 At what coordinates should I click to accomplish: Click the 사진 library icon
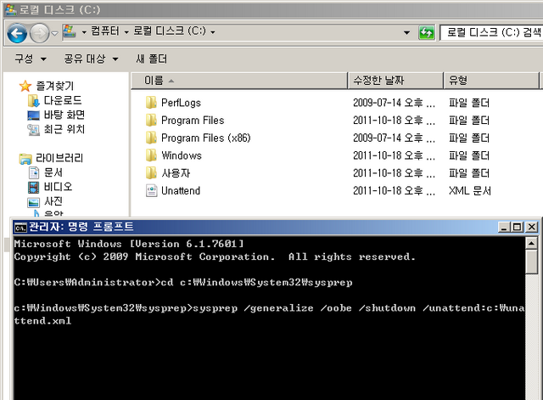[34, 202]
